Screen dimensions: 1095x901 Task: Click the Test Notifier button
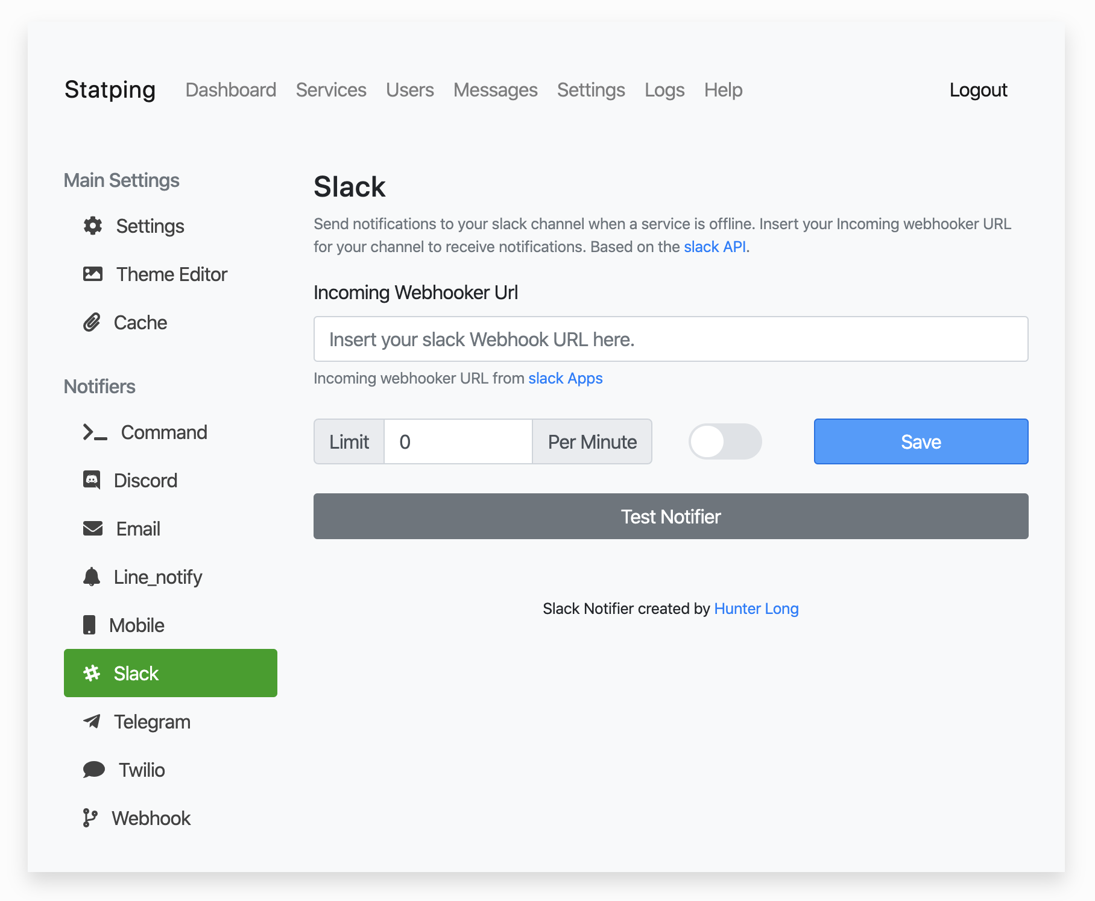pos(671,516)
